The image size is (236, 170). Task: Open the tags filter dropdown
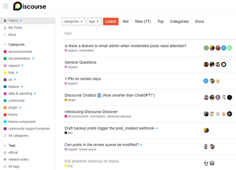pyautogui.click(x=94, y=21)
